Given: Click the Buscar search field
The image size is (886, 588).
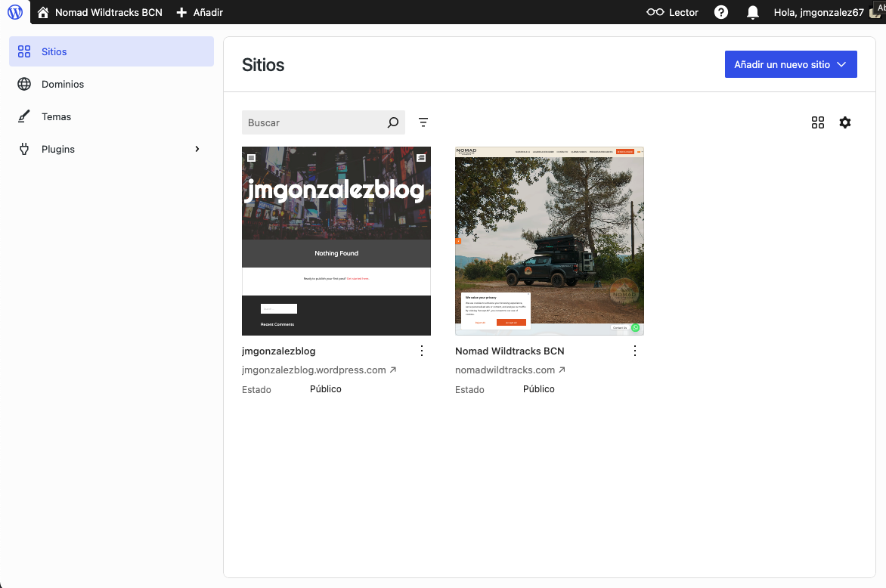Looking at the screenshot, I should [x=314, y=122].
